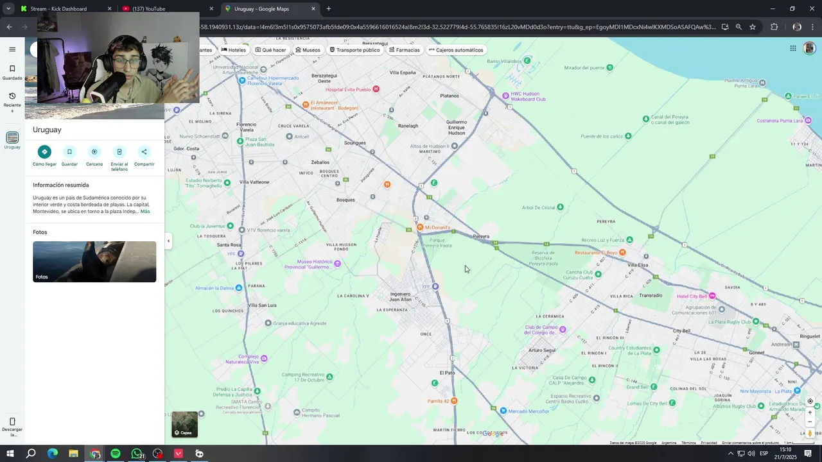822x462 pixels.
Task: Open the Fotos thumbnail
Action: [94, 262]
